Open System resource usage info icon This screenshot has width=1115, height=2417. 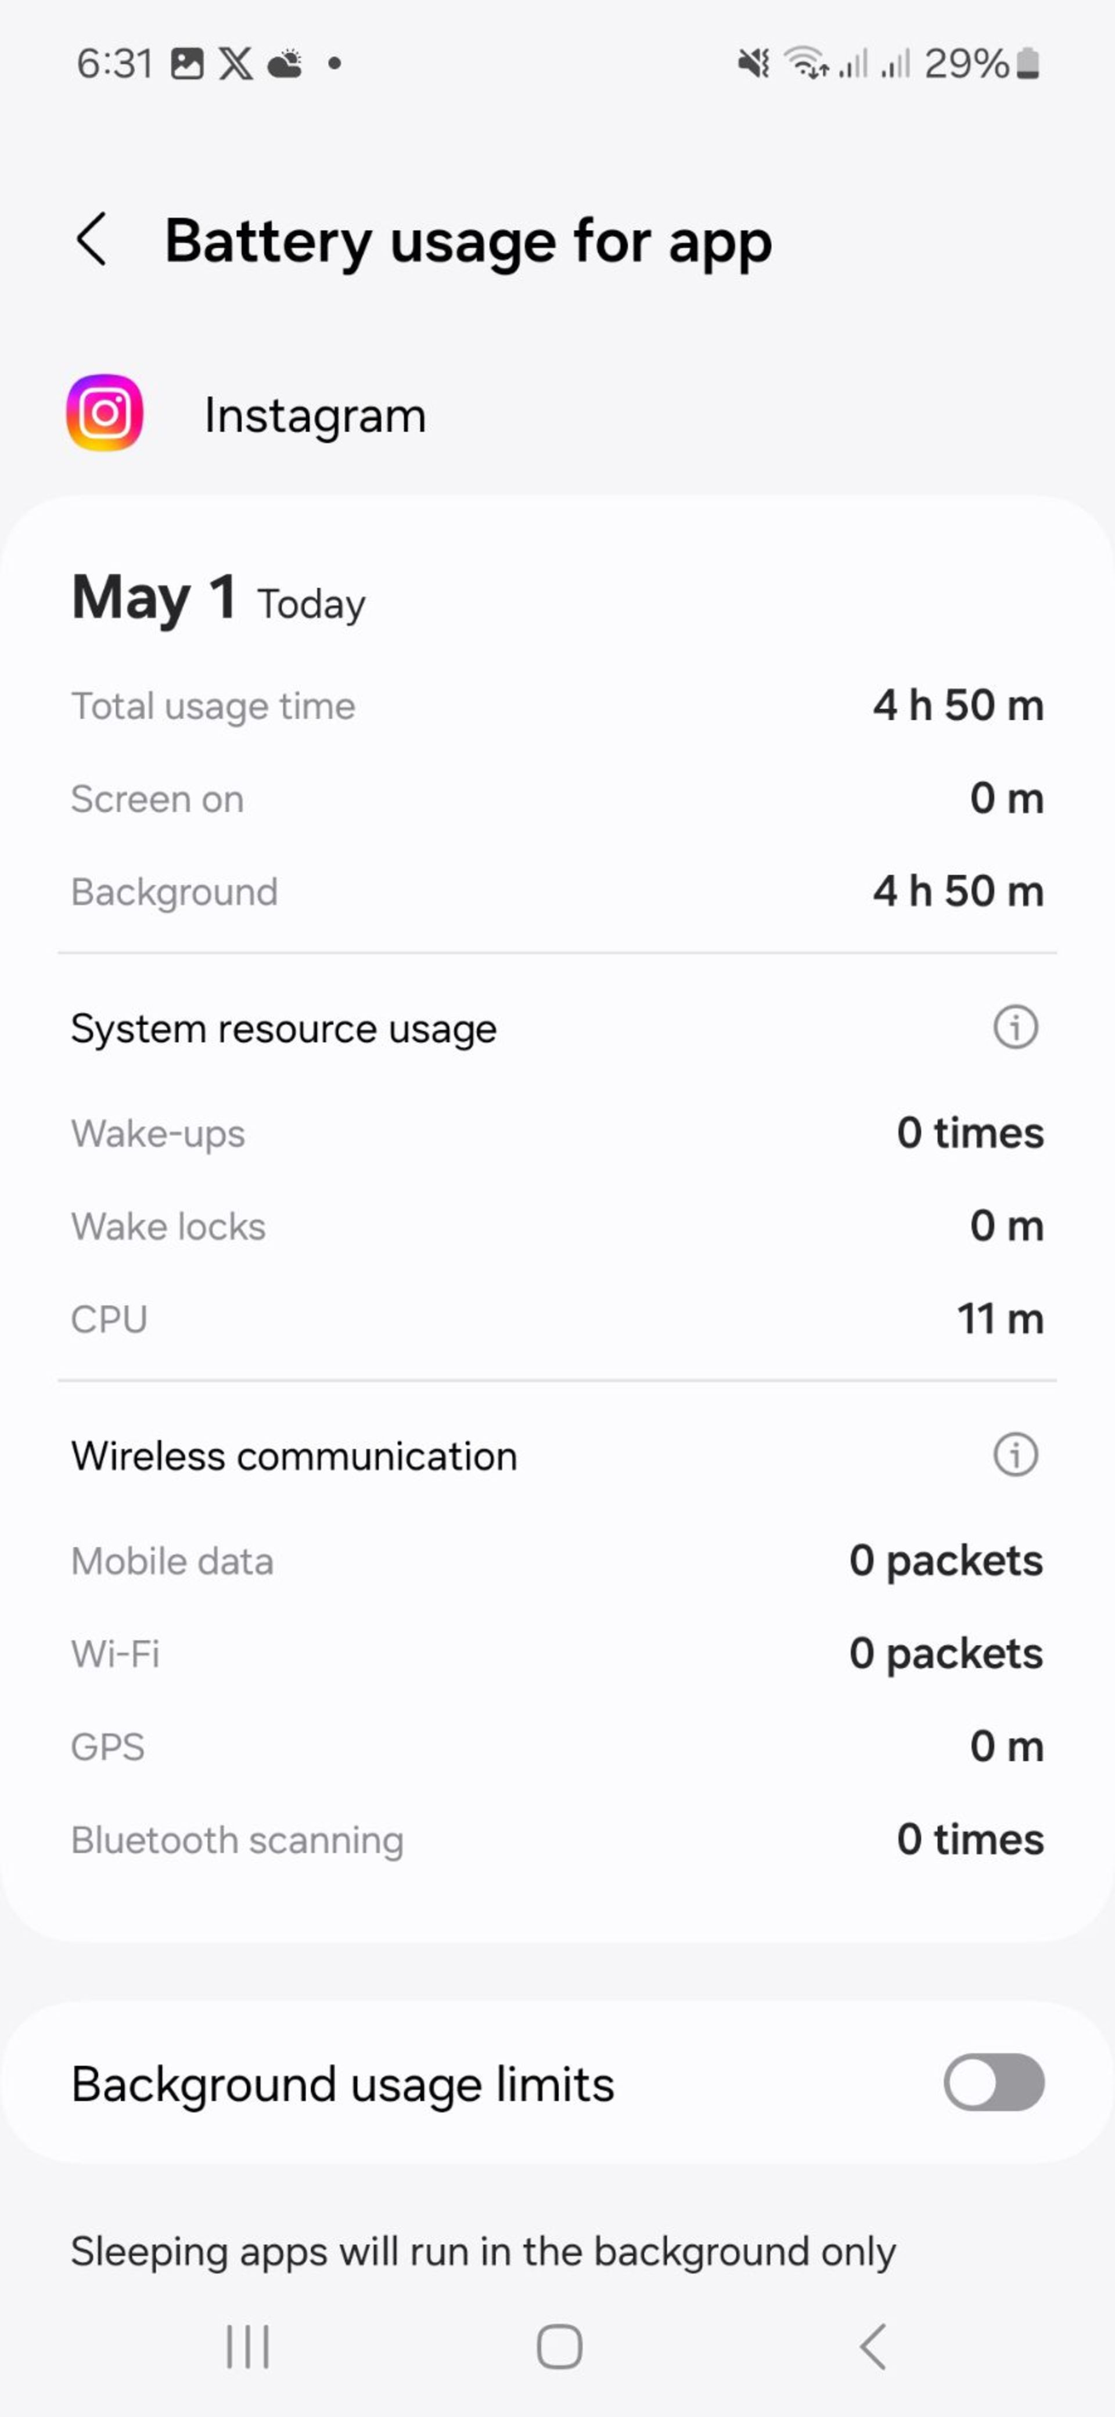point(1016,1026)
